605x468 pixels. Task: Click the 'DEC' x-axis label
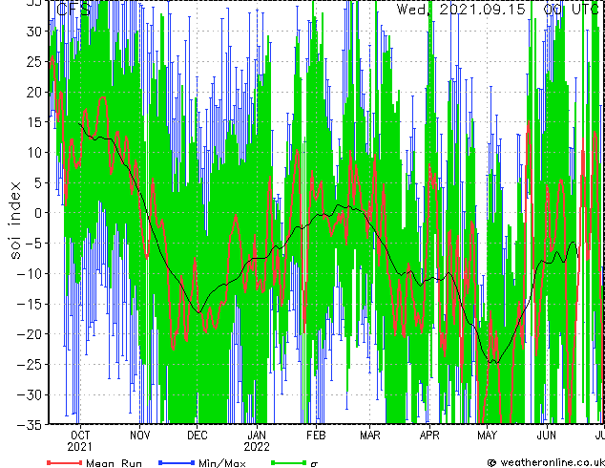(x=198, y=436)
